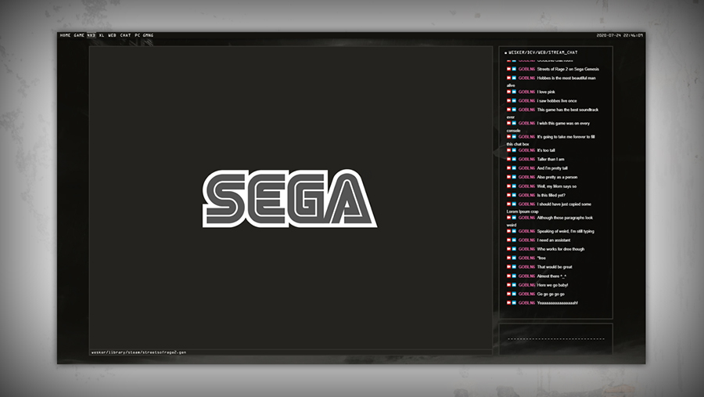This screenshot has width=704, height=397.
Task: Click the message 'i saw hobbes live once'
Action: click(557, 101)
